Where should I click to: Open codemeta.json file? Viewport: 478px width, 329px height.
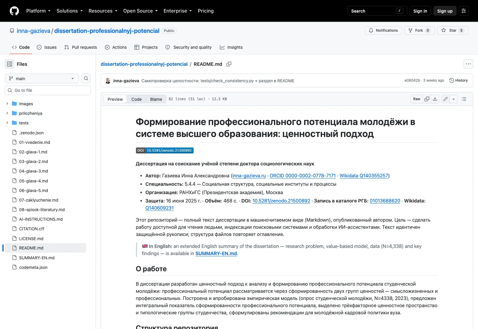pos(33,267)
